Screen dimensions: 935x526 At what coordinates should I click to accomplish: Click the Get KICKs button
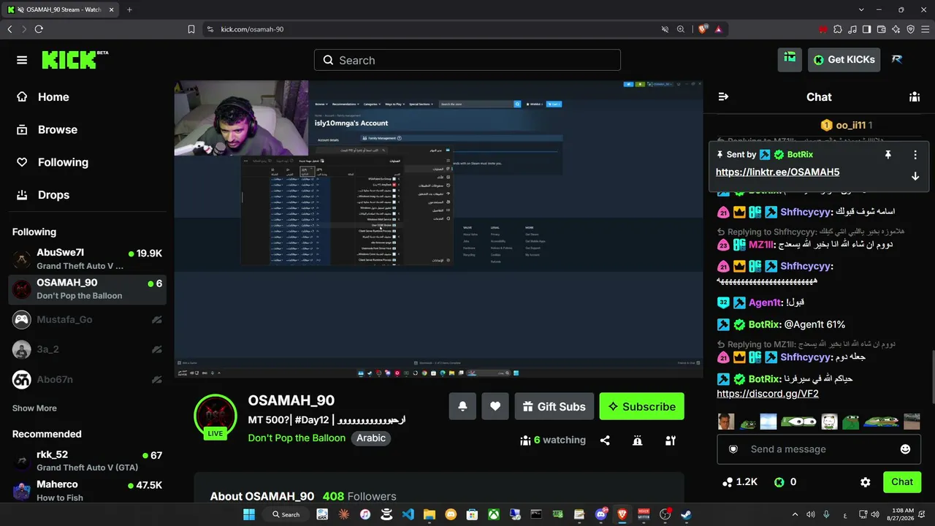(844, 60)
